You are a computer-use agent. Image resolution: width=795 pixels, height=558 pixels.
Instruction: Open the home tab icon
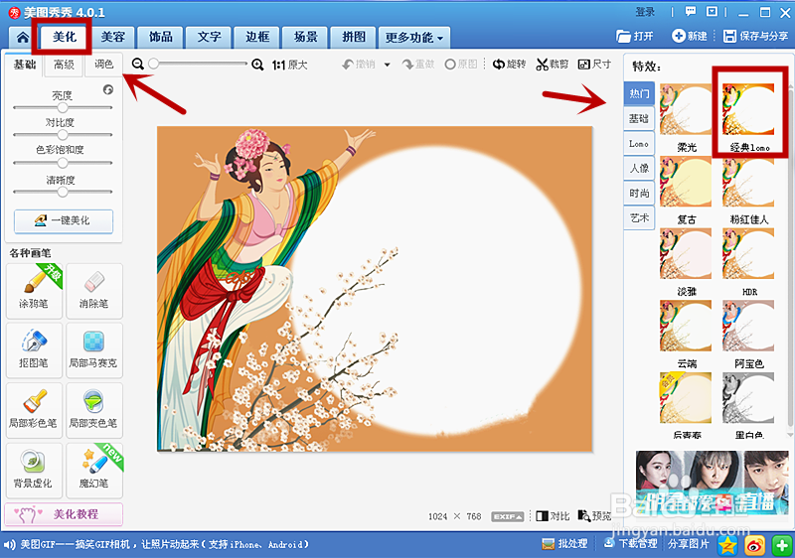coord(22,38)
